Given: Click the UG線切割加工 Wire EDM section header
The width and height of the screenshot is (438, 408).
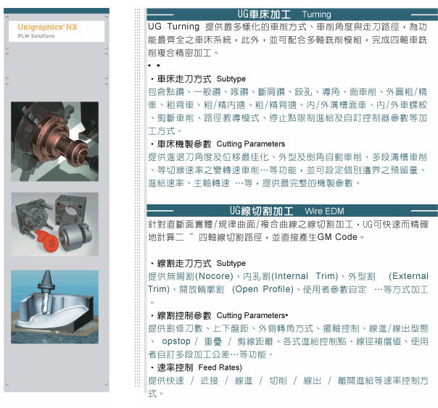Looking at the screenshot, I should [x=292, y=211].
